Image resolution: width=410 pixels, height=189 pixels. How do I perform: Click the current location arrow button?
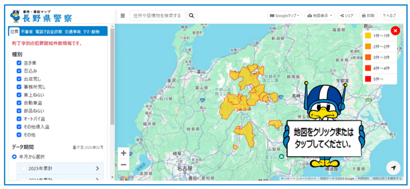pyautogui.click(x=393, y=168)
